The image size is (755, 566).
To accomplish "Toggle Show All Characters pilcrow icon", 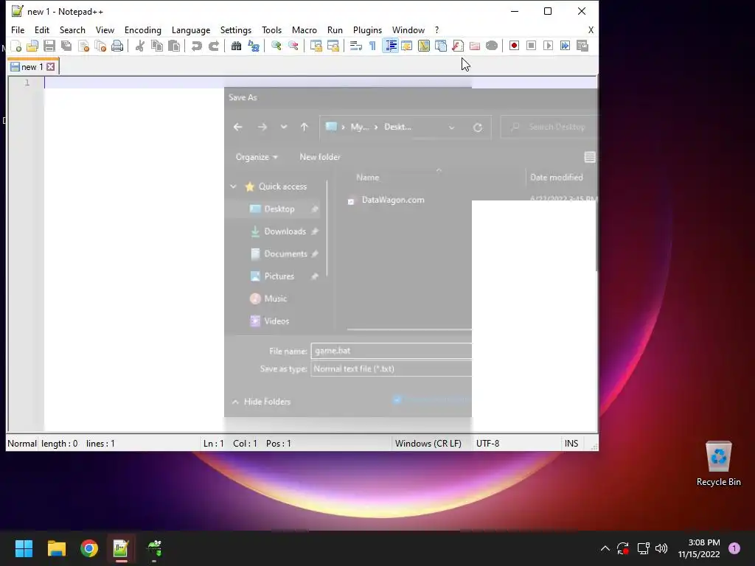I will click(x=372, y=46).
